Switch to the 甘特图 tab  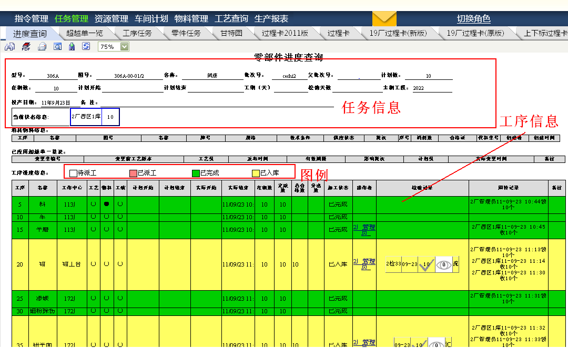[231, 33]
